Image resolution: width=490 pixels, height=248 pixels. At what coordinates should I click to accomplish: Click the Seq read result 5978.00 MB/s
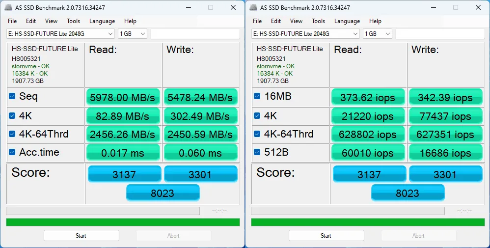click(x=123, y=97)
